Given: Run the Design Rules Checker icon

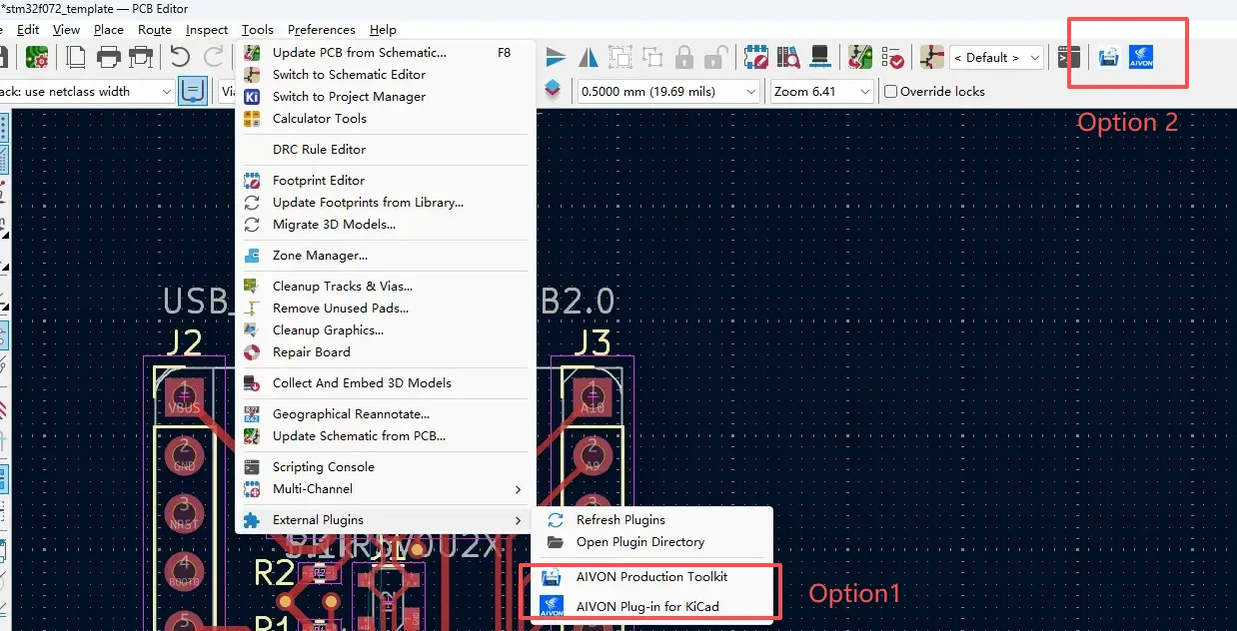Looking at the screenshot, I should click(892, 57).
